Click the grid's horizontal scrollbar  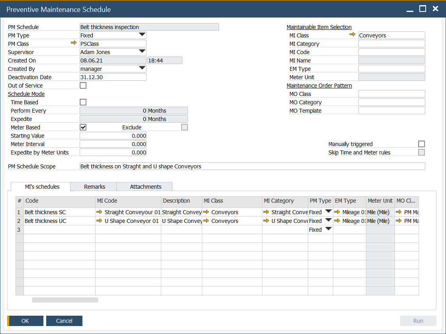pyautogui.click(x=65, y=300)
